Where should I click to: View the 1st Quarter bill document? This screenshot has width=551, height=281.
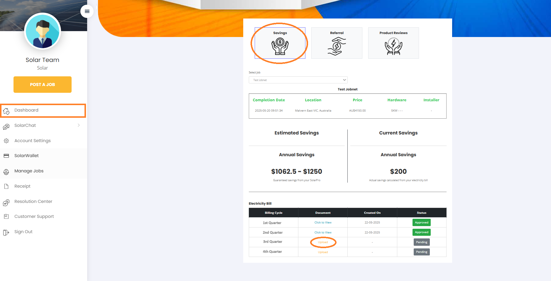pos(323,223)
